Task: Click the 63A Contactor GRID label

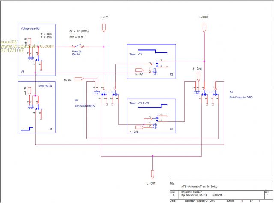Action: click(x=241, y=97)
